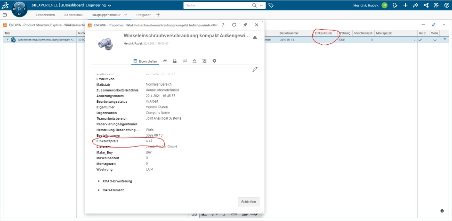This screenshot has width=452, height=221.
Task: Switch to the Lesezeichen tab
Action: (46, 15)
